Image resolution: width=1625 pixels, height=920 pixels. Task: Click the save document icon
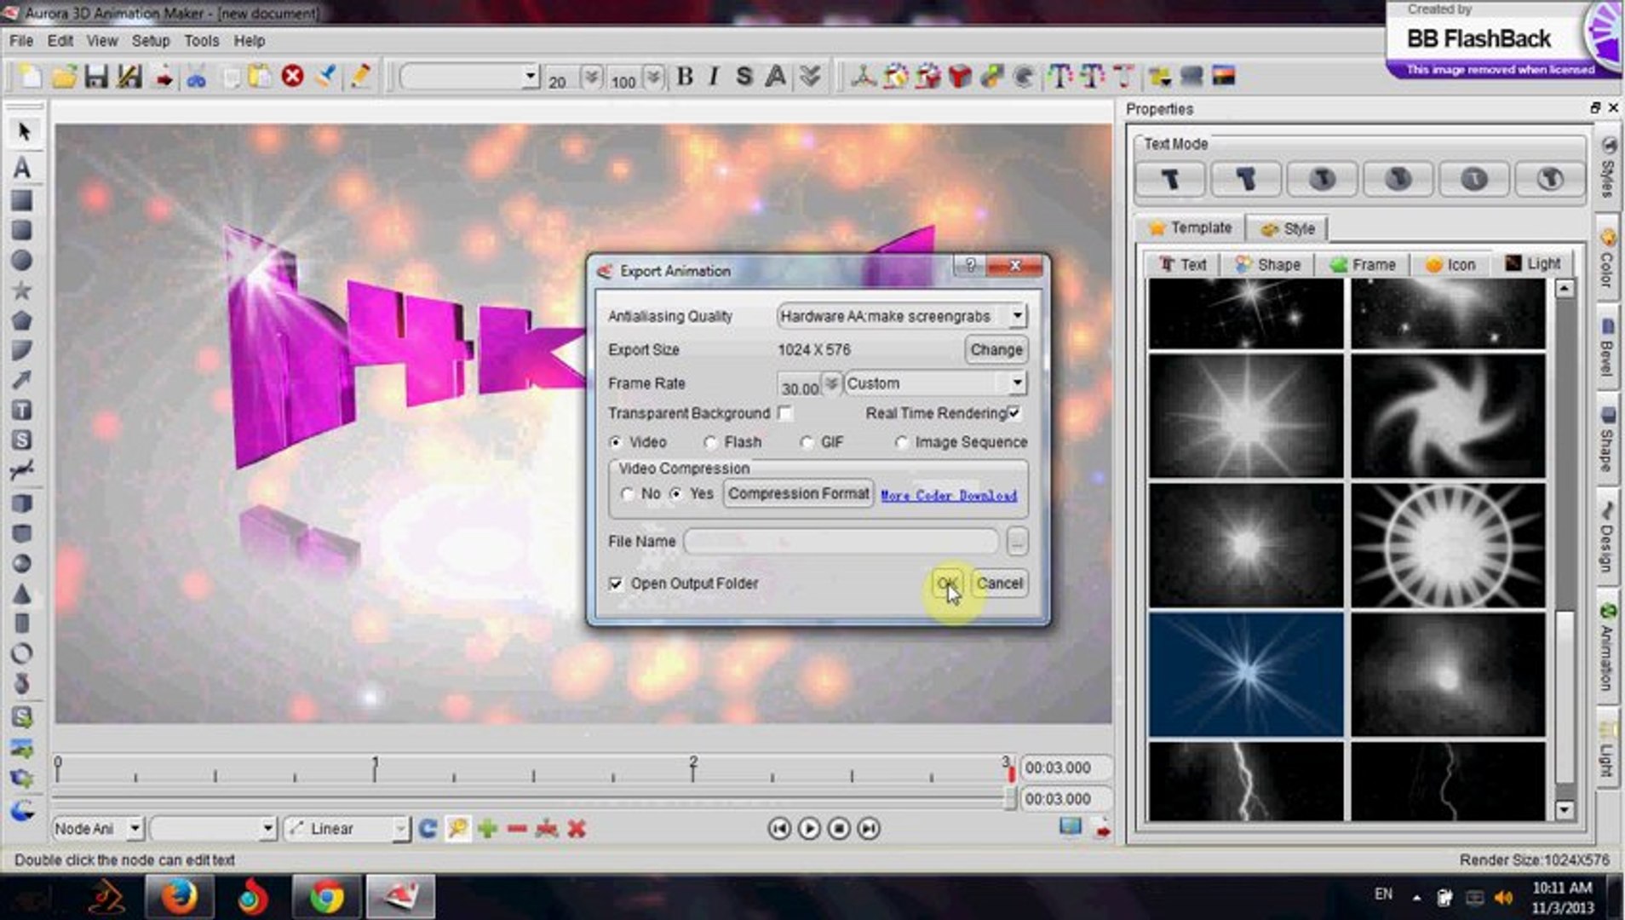pyautogui.click(x=95, y=77)
